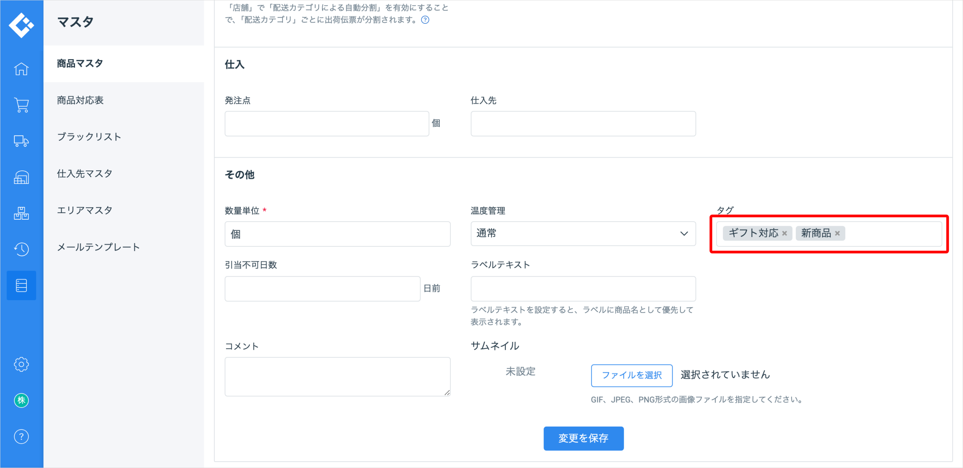Focus the 仕入先 input field
Viewport: 963px width, 468px height.
pyautogui.click(x=583, y=124)
